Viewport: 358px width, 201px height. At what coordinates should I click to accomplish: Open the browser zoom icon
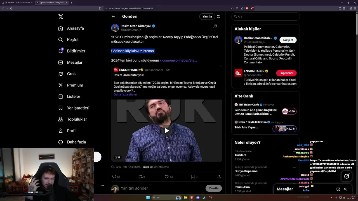coord(237,8)
